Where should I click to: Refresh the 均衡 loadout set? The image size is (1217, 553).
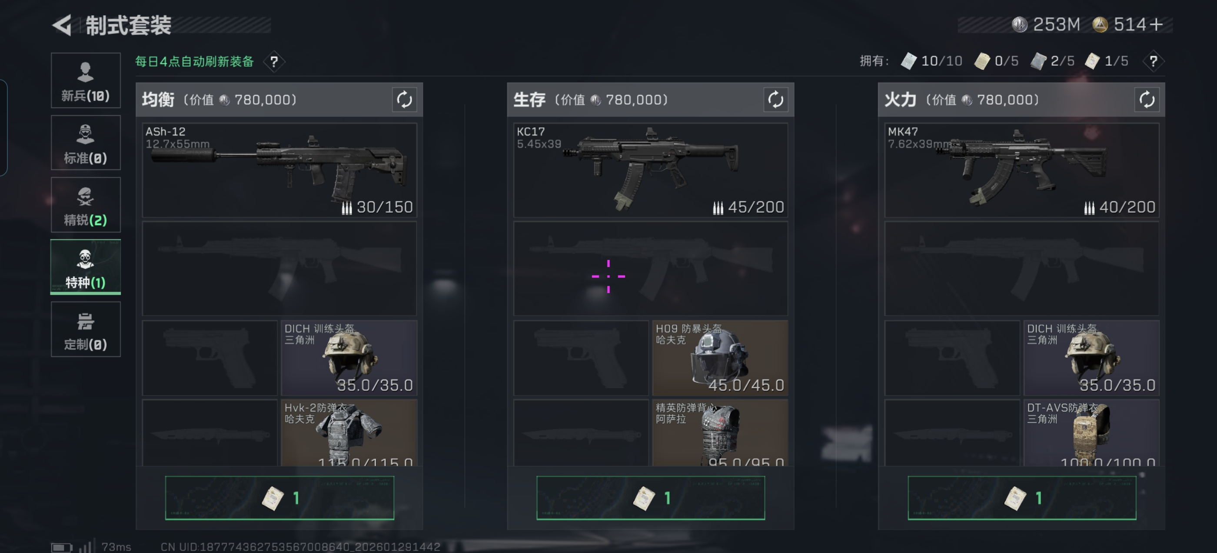click(404, 100)
